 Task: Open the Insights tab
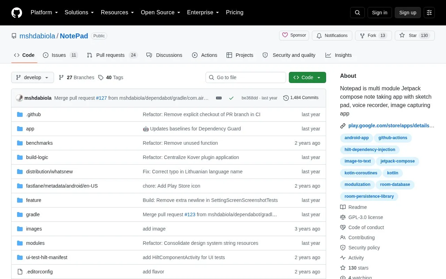[x=339, y=55]
